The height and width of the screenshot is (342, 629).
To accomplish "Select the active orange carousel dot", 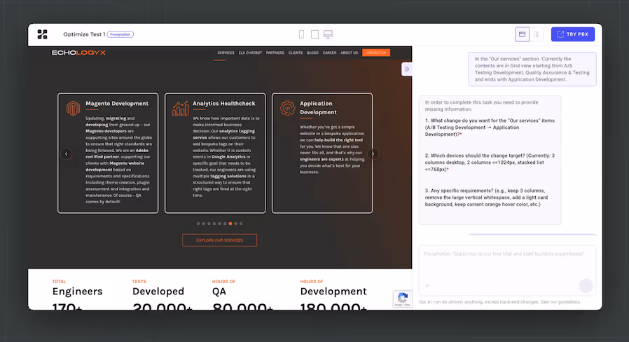I will pos(230,224).
